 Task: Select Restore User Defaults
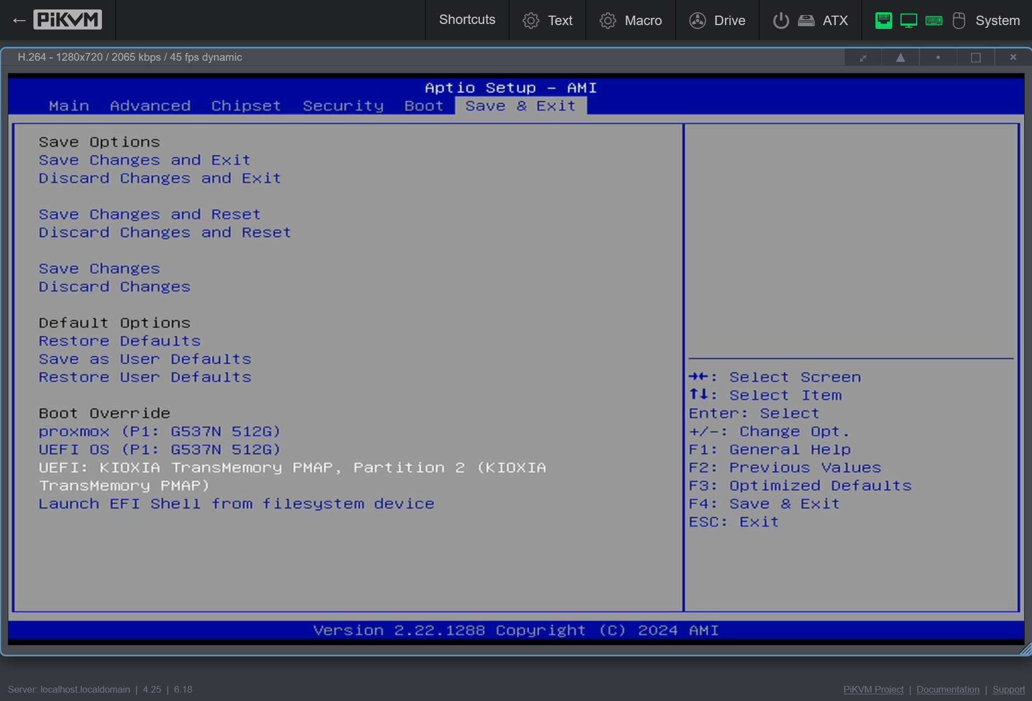pyautogui.click(x=145, y=377)
